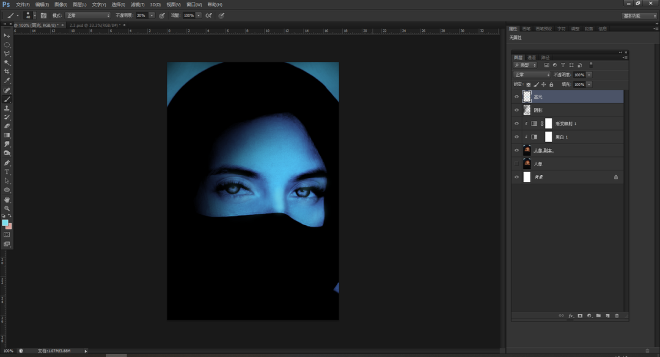The width and height of the screenshot is (660, 357).
Task: Select the Pen tool
Action: coord(7,163)
